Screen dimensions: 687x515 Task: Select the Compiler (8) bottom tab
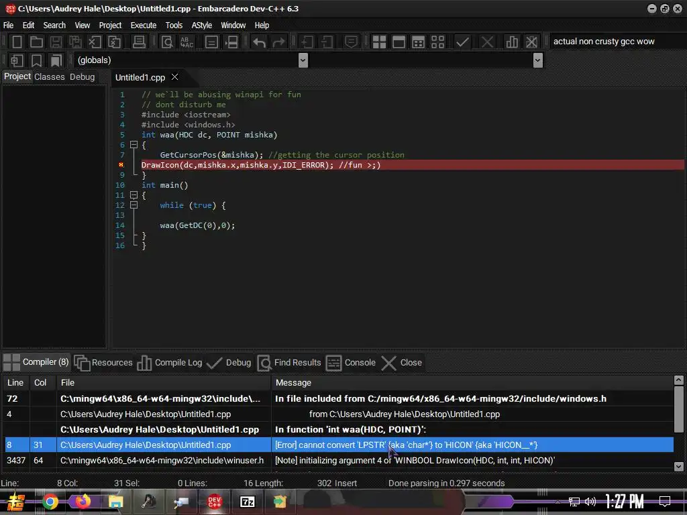[36, 362]
